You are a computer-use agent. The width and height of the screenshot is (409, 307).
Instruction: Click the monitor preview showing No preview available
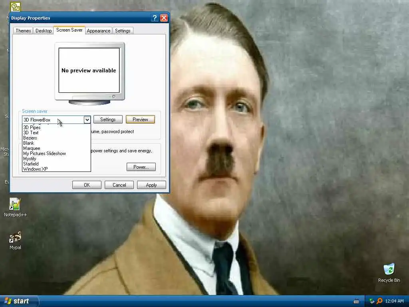pos(89,70)
